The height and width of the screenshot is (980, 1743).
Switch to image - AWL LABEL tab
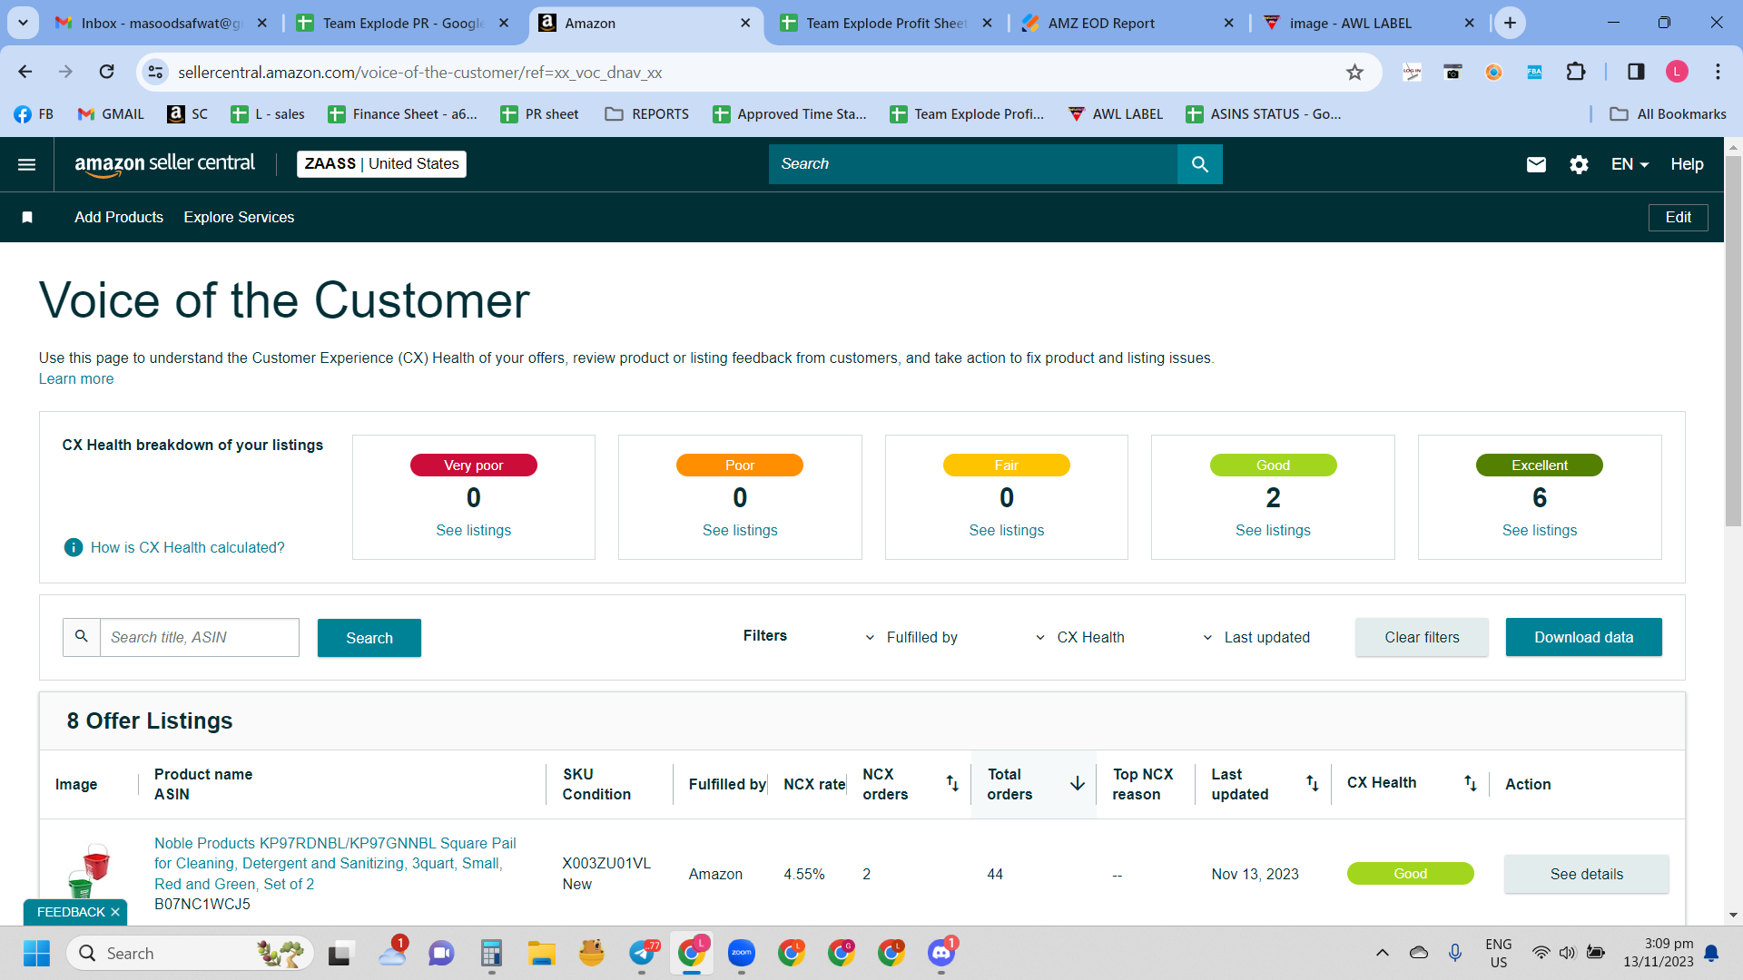point(1369,24)
